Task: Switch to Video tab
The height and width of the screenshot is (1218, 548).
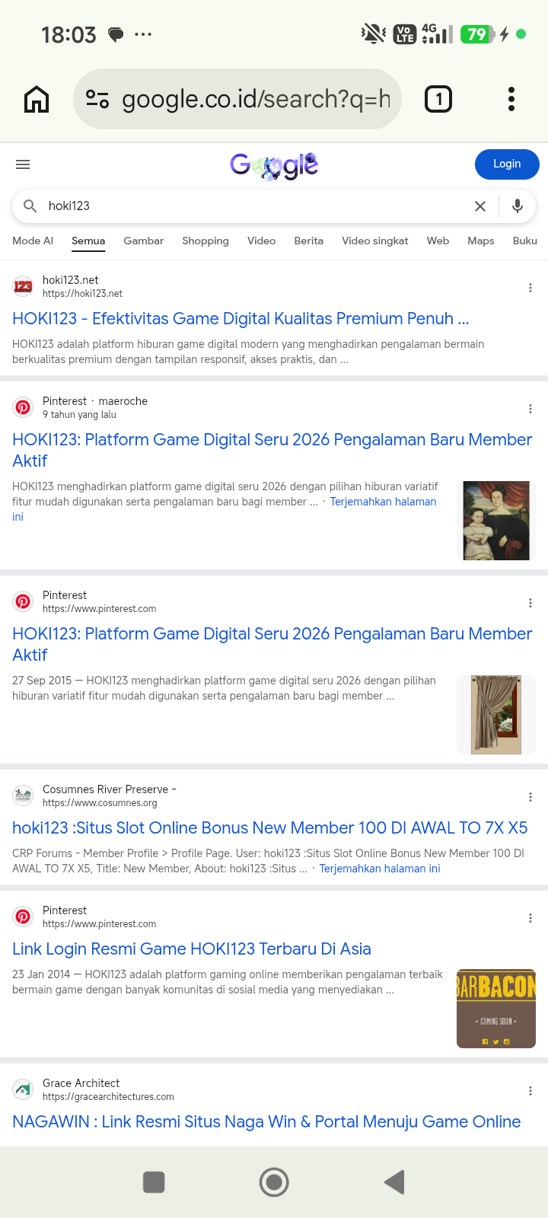Action: (x=261, y=241)
